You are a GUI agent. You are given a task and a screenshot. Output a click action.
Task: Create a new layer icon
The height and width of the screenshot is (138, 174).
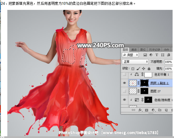166,110
